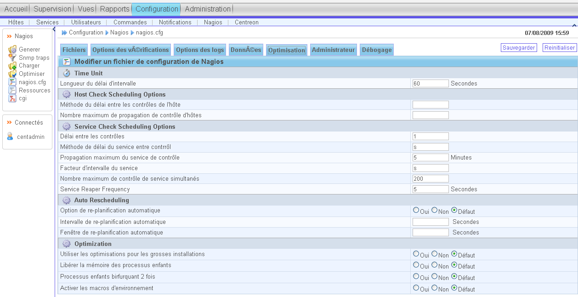The width and height of the screenshot is (578, 297).
Task: Select Oui for Activer les macros d'environnement
Action: (x=416, y=288)
